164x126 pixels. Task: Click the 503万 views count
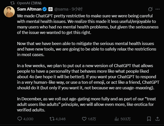click(125, 119)
